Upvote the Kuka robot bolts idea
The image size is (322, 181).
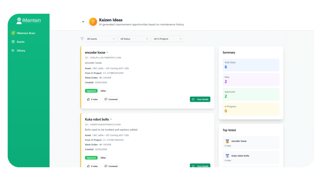pos(92,166)
